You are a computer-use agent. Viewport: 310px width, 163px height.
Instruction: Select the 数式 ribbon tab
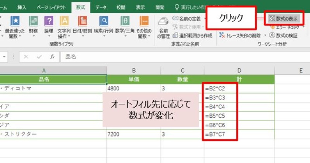coord(81,7)
